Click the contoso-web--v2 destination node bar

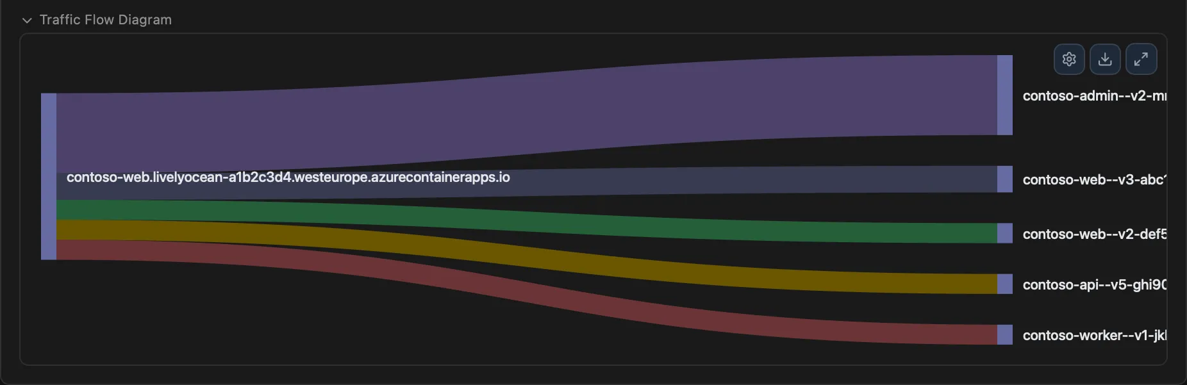coord(1004,233)
